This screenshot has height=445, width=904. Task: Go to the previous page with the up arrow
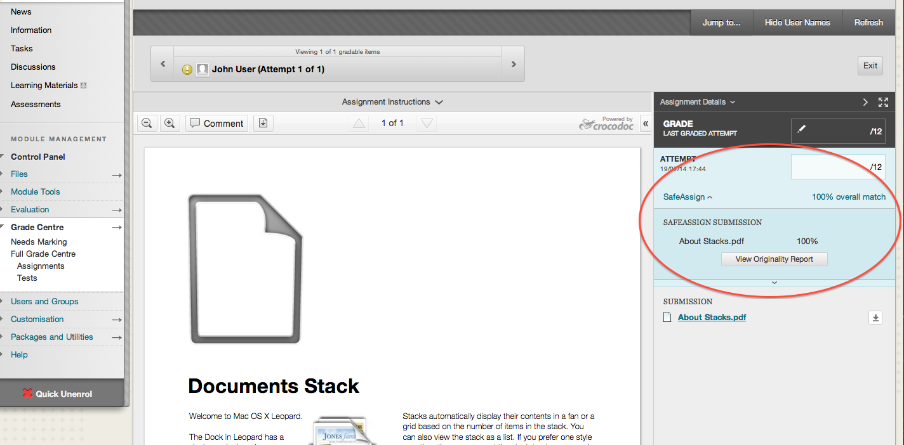pyautogui.click(x=359, y=124)
